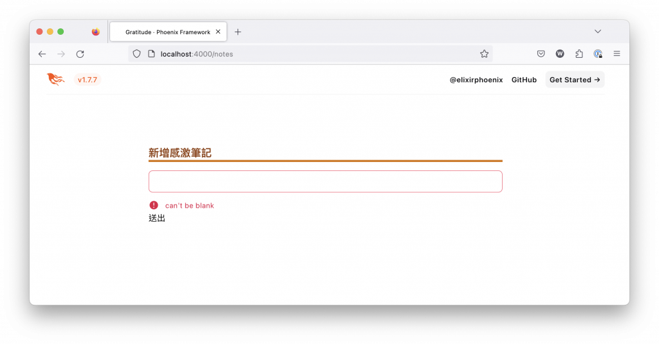
Task: Click the forward navigation arrow
Action: (61, 54)
